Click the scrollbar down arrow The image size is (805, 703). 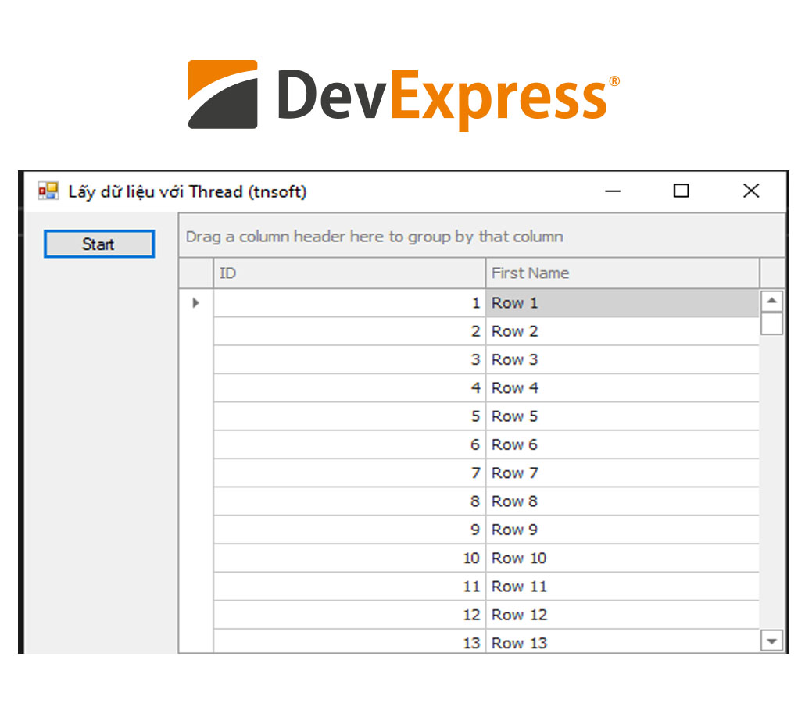771,641
